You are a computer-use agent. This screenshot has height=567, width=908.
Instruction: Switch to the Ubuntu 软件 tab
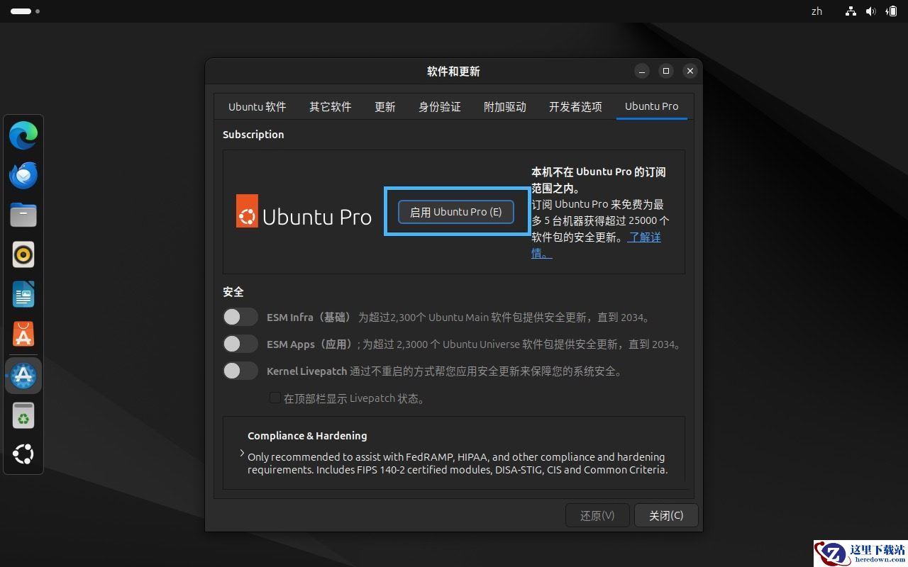click(x=257, y=107)
